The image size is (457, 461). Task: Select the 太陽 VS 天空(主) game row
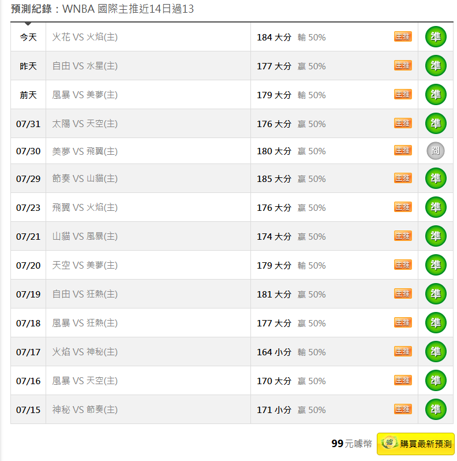coord(232,124)
